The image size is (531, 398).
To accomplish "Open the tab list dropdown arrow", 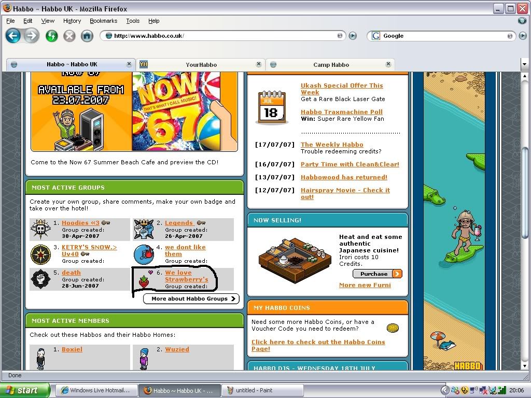I will (x=524, y=65).
